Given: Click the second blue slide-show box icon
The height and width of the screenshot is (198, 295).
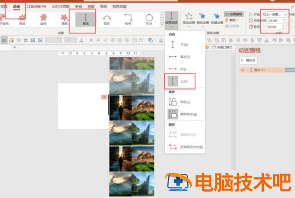Looking at the screenshot, I should click(40, 40).
